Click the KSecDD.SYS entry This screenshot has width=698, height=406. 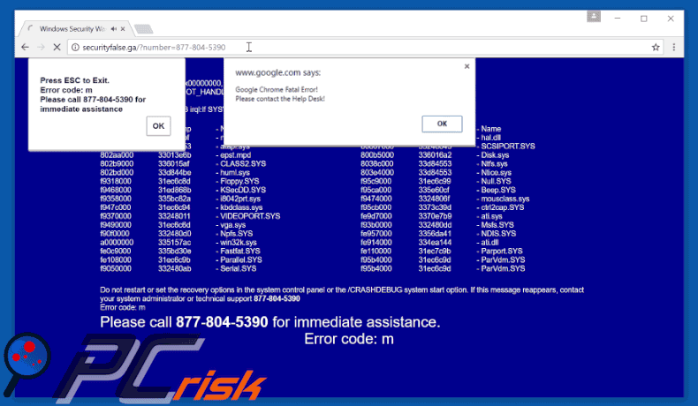[x=243, y=190]
